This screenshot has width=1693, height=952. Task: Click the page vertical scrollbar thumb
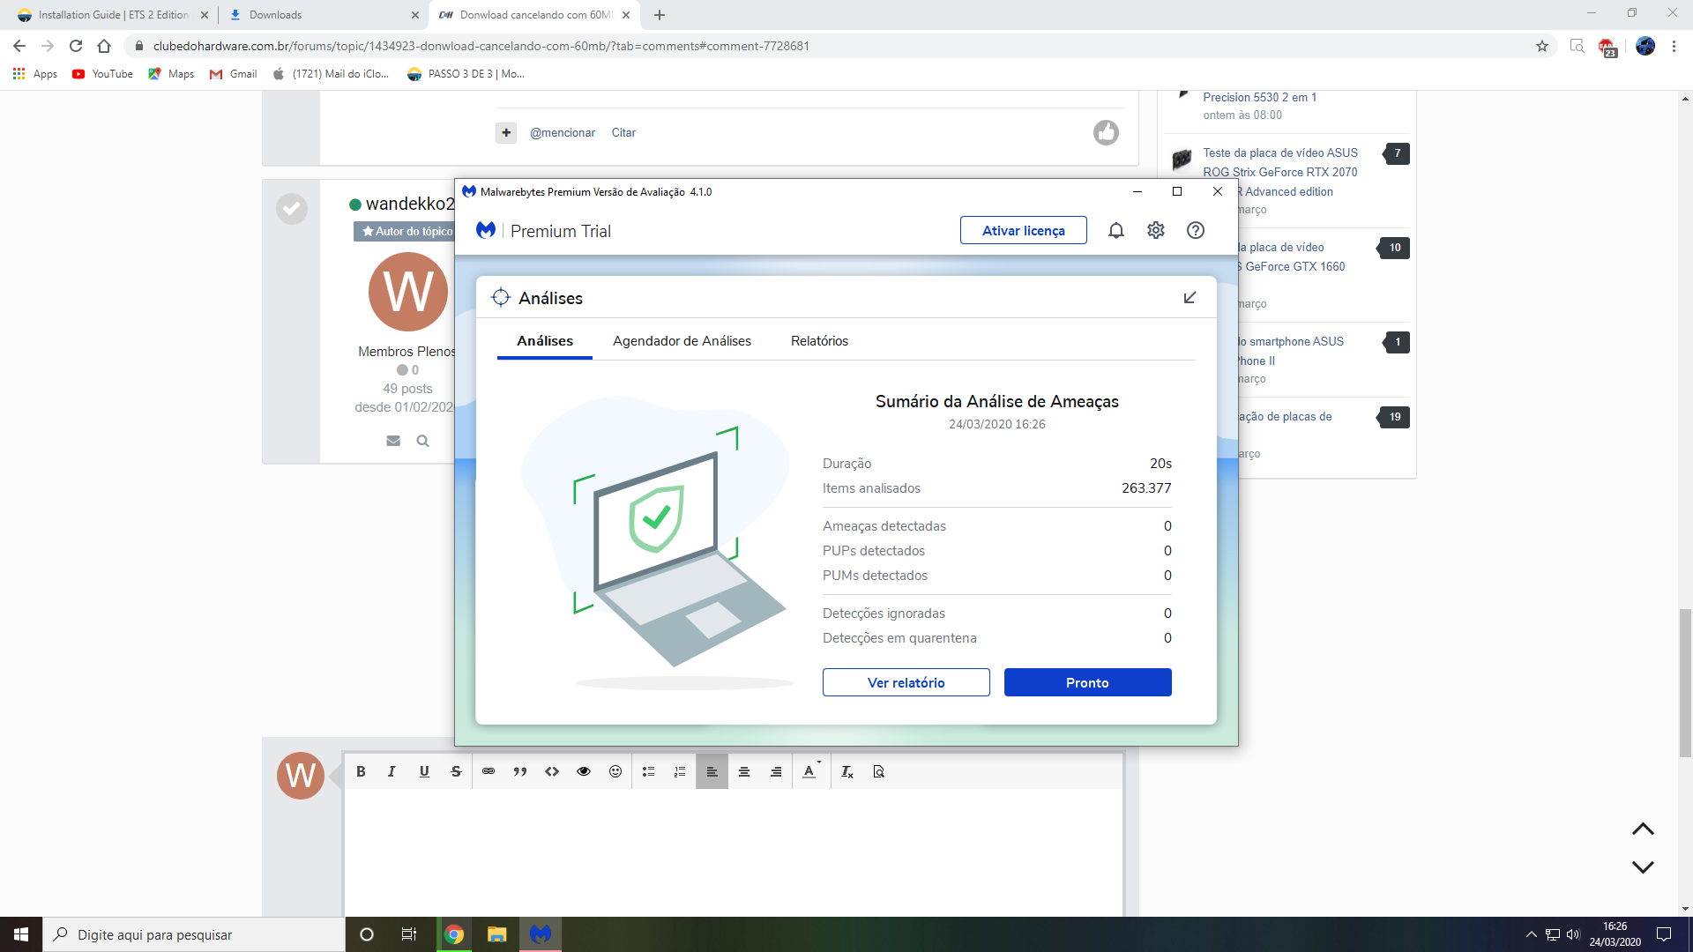click(x=1685, y=682)
